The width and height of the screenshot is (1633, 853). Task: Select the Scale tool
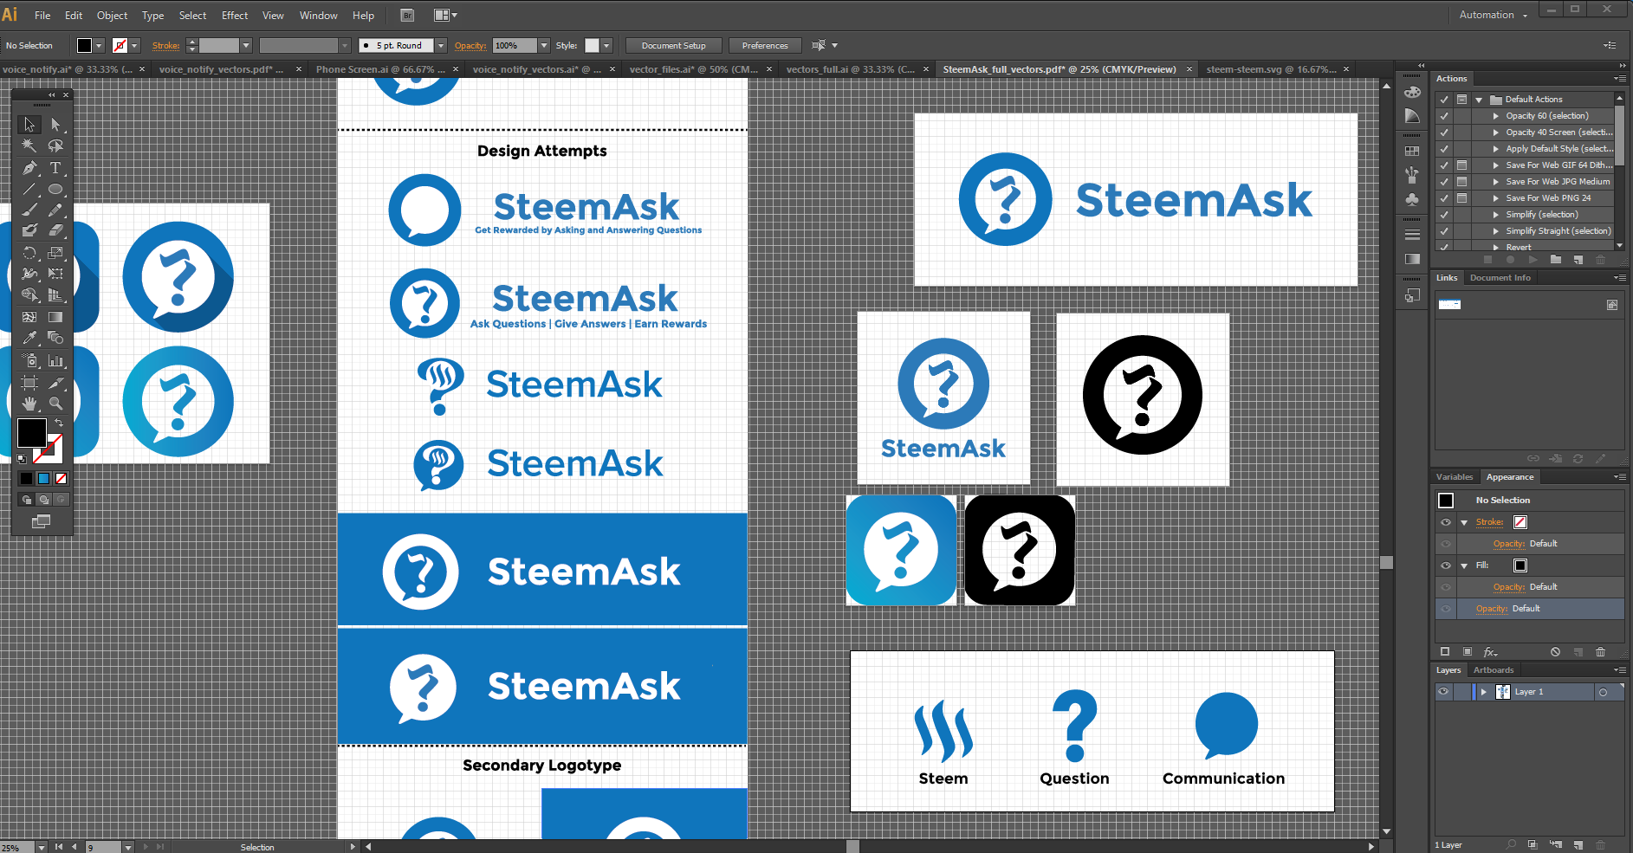[x=55, y=253]
